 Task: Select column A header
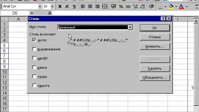[x=18, y=19]
